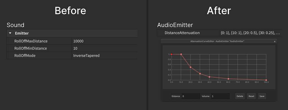
Task: Select the curve point at distance 100
Action: pyautogui.click(x=266, y=80)
